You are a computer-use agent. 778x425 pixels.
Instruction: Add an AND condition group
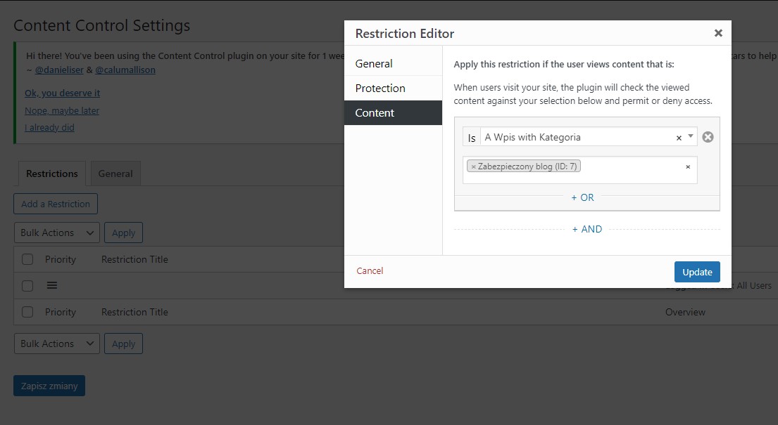(x=586, y=229)
